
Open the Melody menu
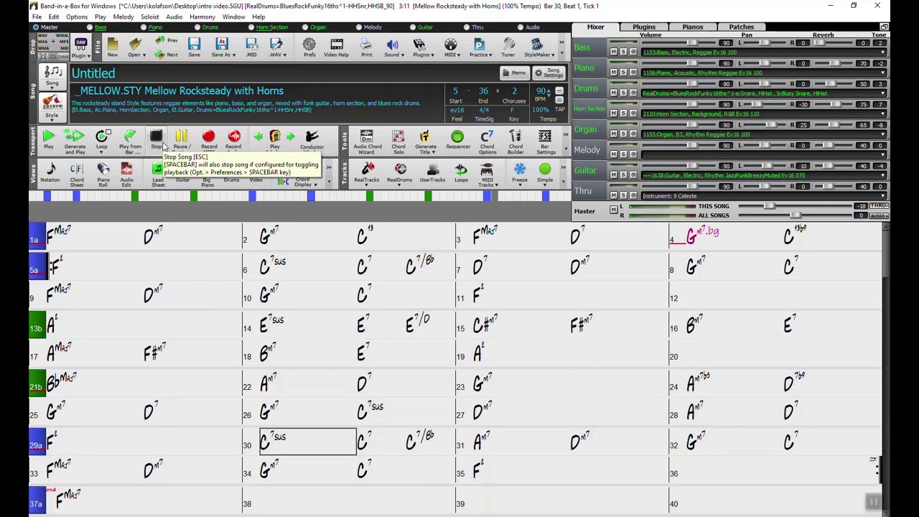[123, 17]
